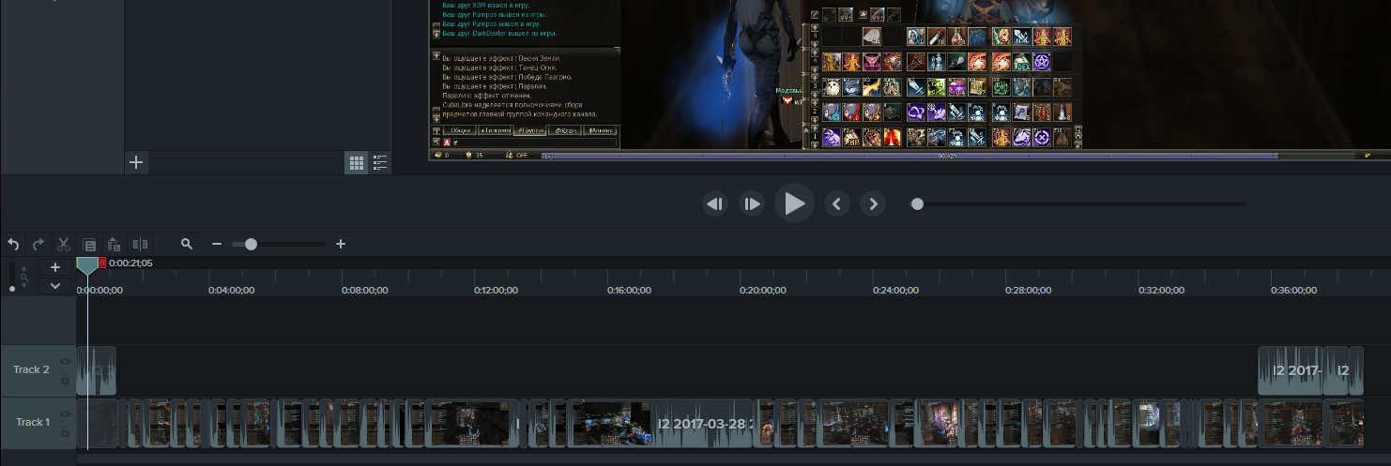This screenshot has width=1391, height=466.
Task: Toggle Track 1 visibility eye
Action: click(x=65, y=413)
